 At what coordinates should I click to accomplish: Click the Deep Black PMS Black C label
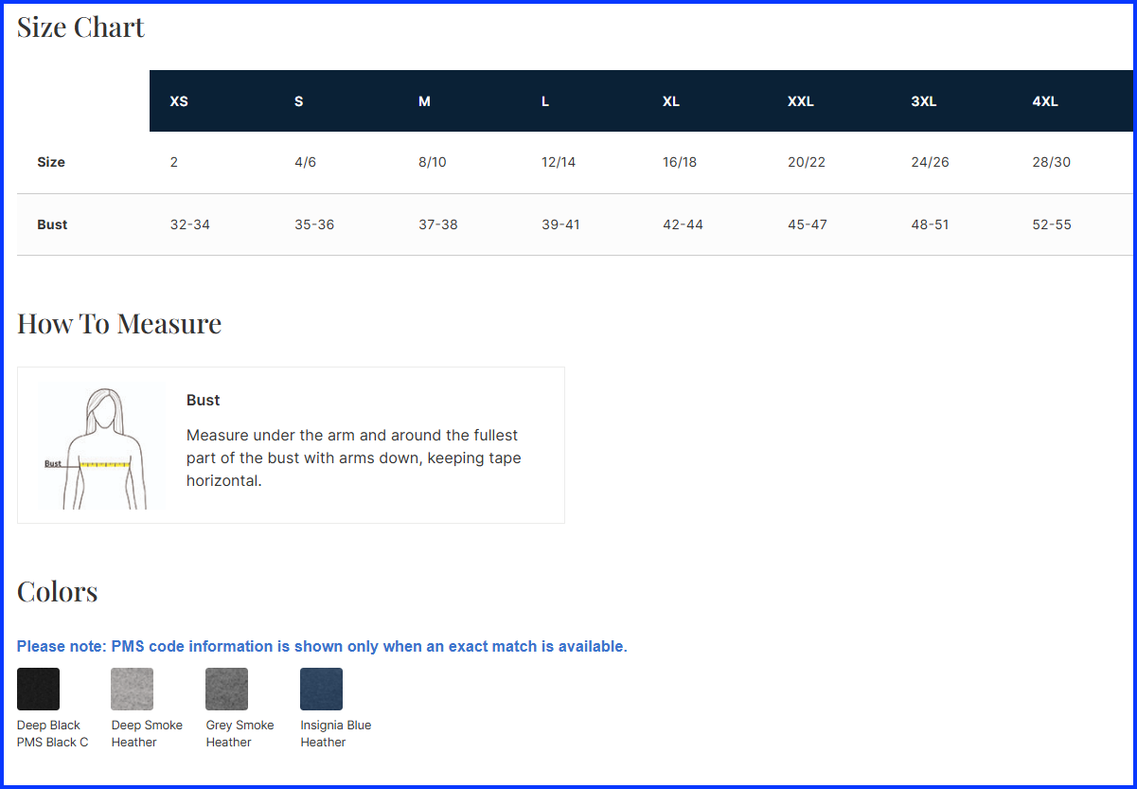pos(52,734)
